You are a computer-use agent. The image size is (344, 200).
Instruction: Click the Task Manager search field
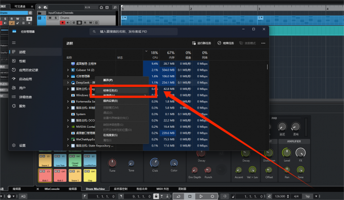[x=134, y=31]
